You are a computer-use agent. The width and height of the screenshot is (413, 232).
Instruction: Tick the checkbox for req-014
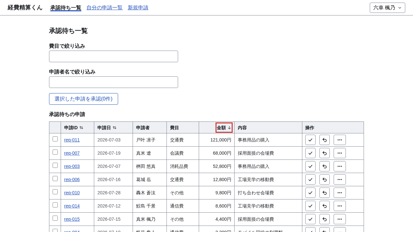(x=55, y=205)
